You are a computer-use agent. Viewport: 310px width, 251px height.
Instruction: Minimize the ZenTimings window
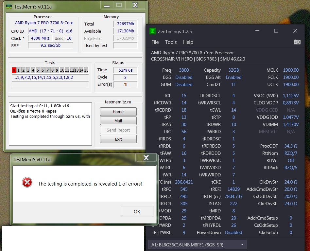point(257,31)
